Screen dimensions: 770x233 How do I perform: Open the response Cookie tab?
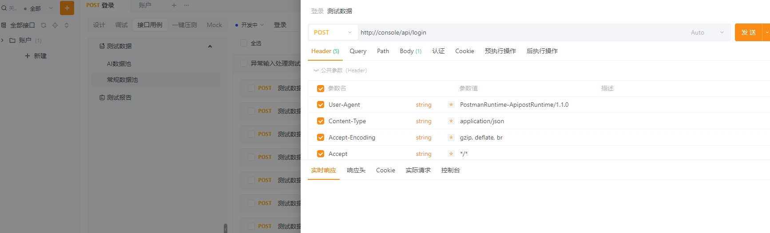click(385, 170)
